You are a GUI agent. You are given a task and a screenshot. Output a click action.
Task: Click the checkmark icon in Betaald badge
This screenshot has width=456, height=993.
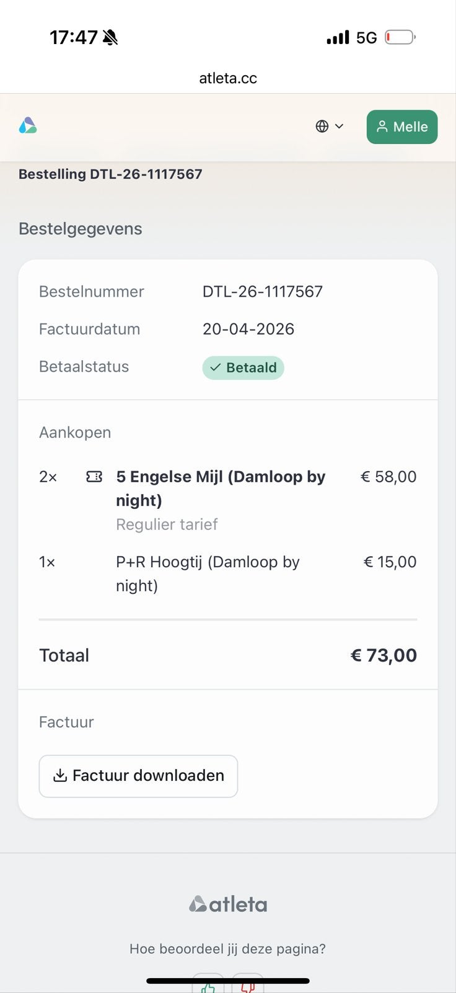pos(215,367)
